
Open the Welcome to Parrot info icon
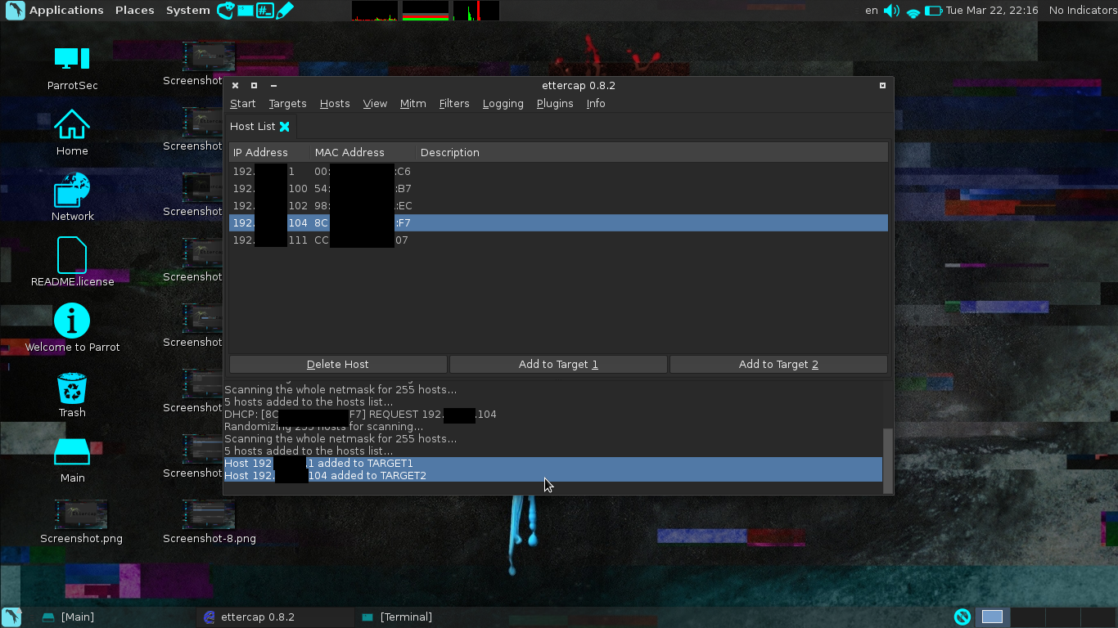[x=72, y=329]
